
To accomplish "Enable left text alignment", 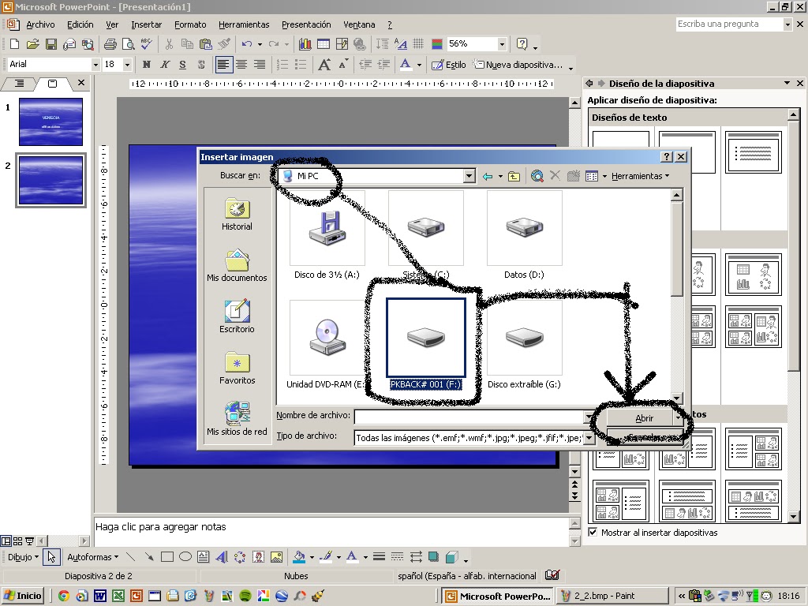I will click(x=223, y=65).
